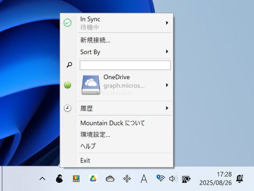This screenshot has width=254, height=191.
Task: Open Google Drive from the system tray
Action: (x=93, y=179)
